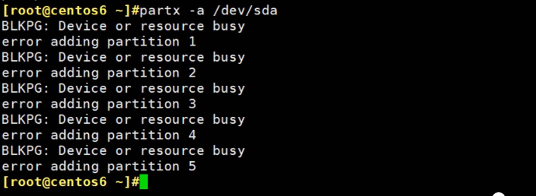Click the "error adding partition 3" message

(x=99, y=104)
